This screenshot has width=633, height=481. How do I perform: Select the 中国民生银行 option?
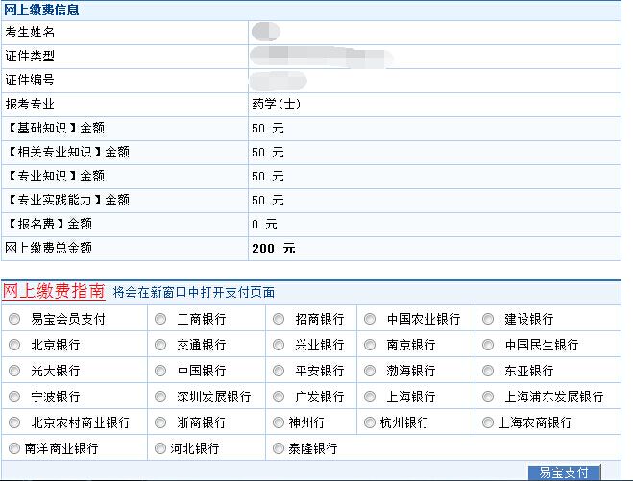(x=488, y=345)
